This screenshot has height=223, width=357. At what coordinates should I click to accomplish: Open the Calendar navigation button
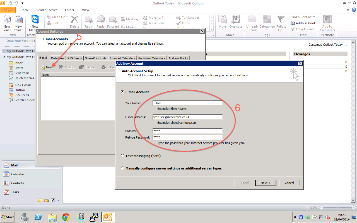pyautogui.click(x=31, y=174)
